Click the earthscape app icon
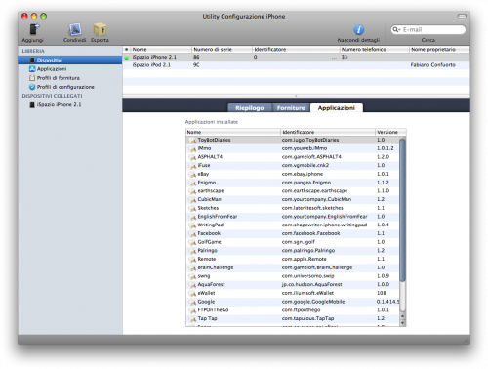The width and height of the screenshot is (488, 369). (192, 191)
